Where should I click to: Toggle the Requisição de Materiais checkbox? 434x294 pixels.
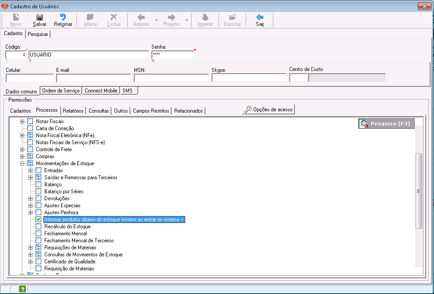pos(39,269)
